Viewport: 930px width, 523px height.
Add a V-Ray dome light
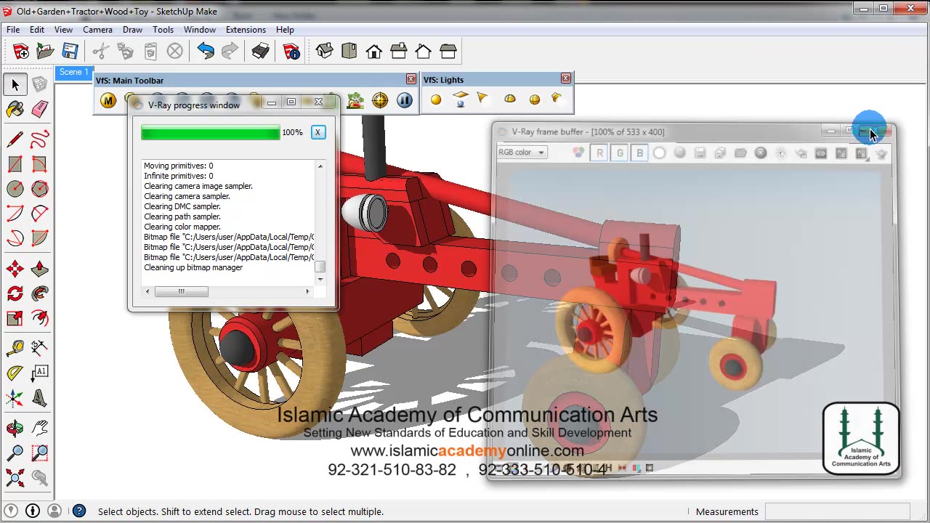click(x=510, y=100)
